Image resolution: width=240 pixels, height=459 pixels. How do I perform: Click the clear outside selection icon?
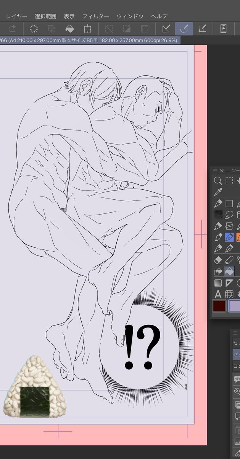coord(52,29)
